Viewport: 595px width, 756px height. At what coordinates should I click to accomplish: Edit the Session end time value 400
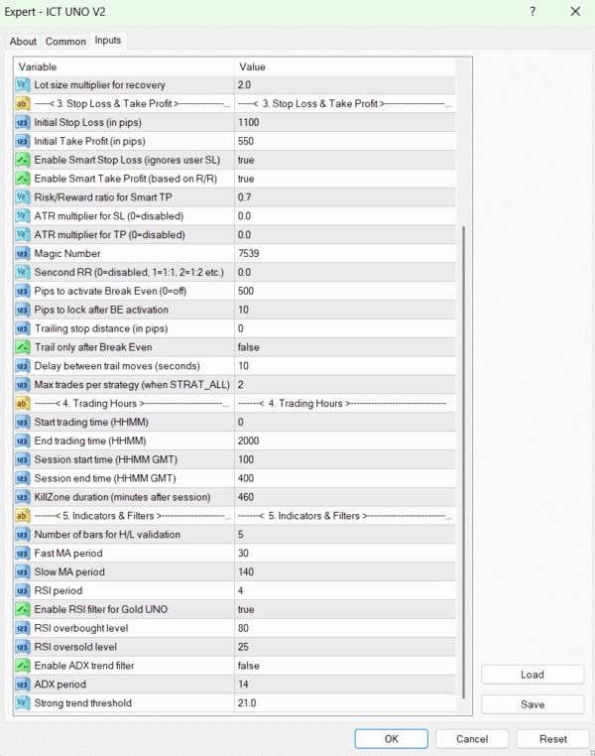(345, 478)
